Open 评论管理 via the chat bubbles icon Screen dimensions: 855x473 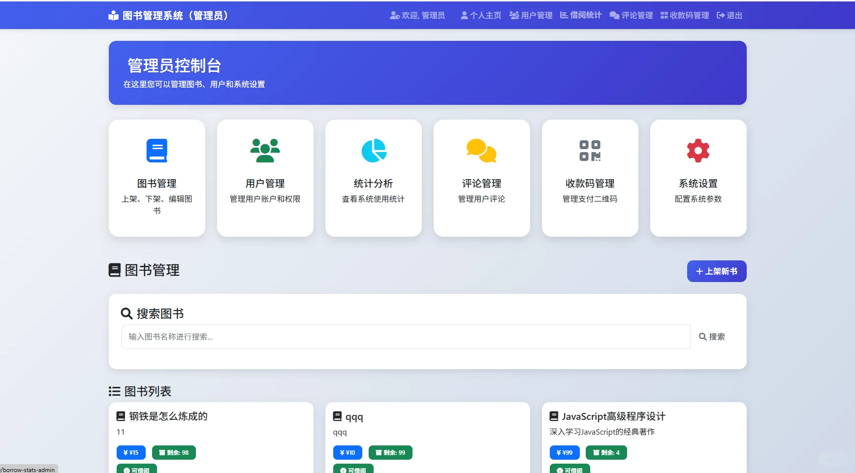click(x=481, y=150)
